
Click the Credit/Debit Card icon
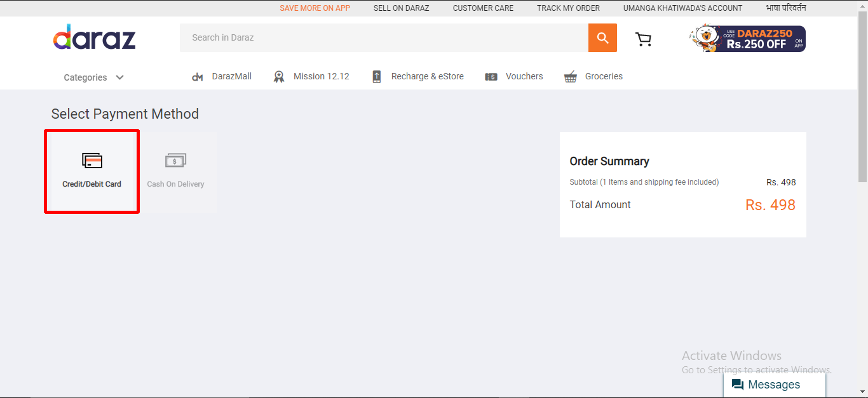pos(92,161)
